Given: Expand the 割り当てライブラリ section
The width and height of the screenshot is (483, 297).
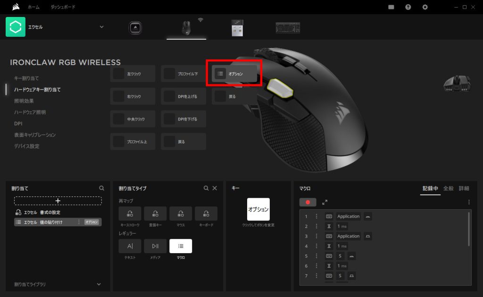Looking at the screenshot, I should (x=99, y=284).
